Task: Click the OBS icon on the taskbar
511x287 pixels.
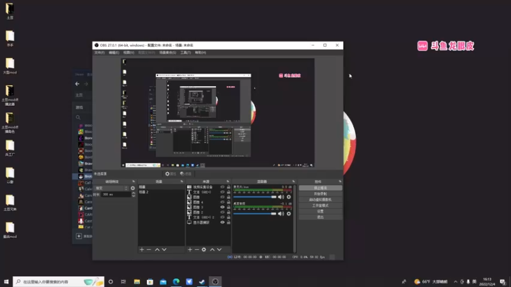Action: point(215,281)
